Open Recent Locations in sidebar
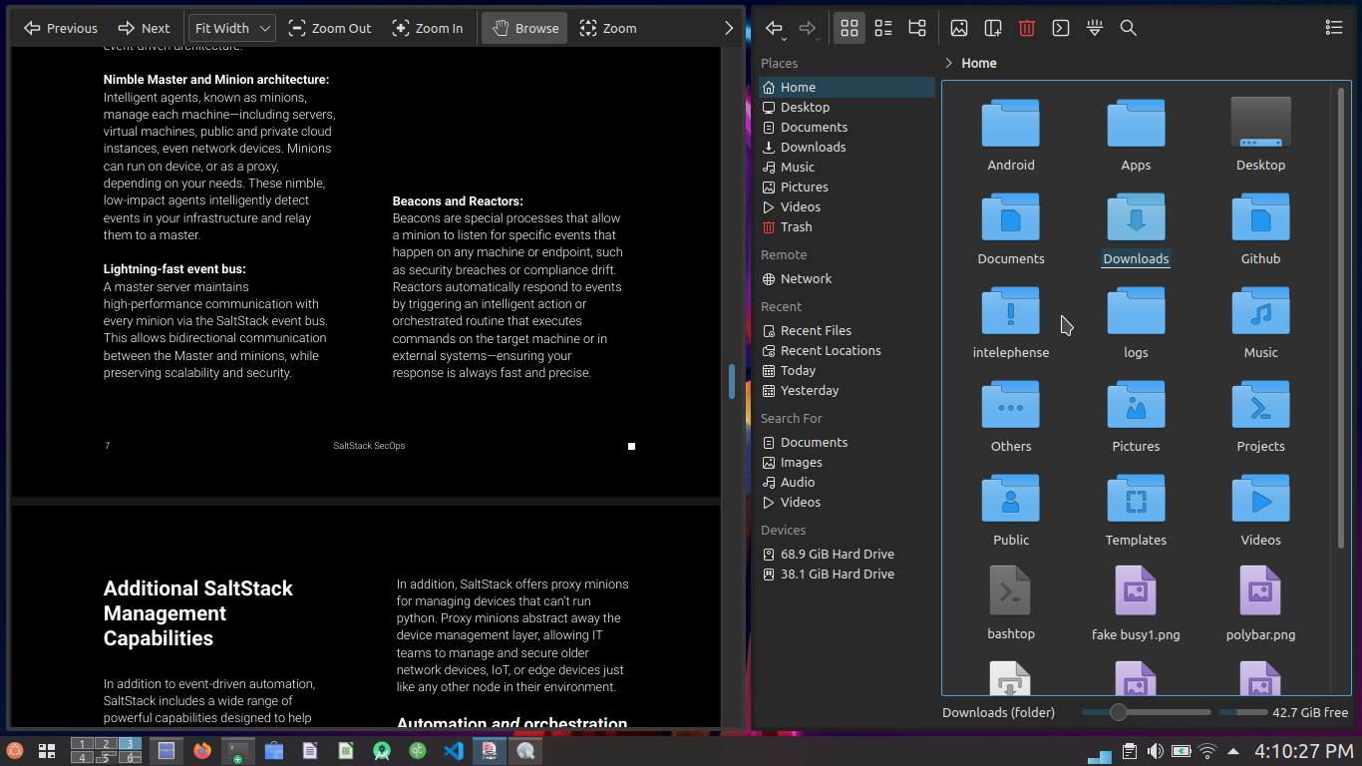 click(x=847, y=350)
